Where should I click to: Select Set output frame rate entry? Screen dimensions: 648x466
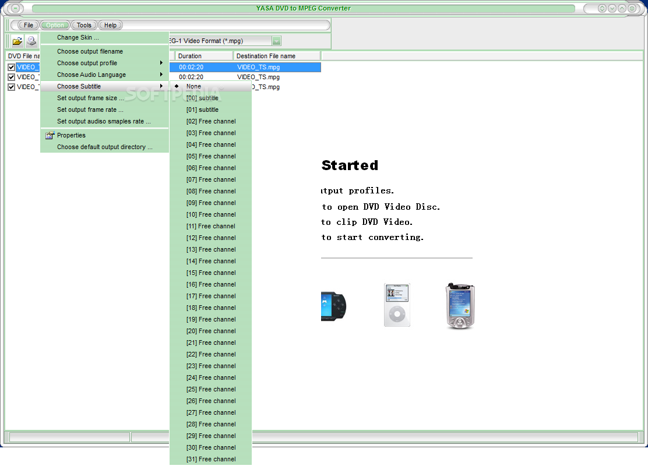point(104,110)
